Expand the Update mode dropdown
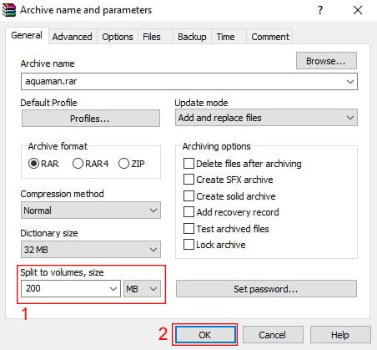 266,118
